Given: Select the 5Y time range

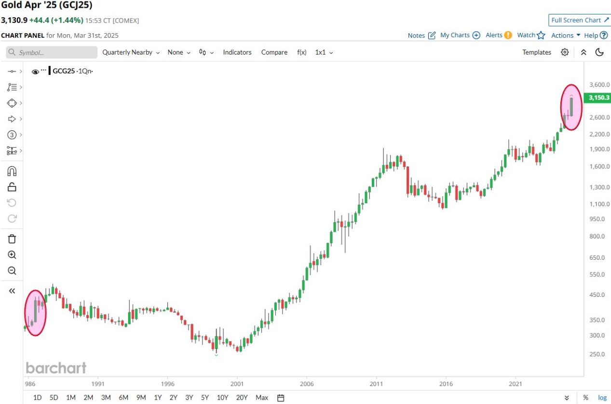Looking at the screenshot, I should click(x=205, y=398).
